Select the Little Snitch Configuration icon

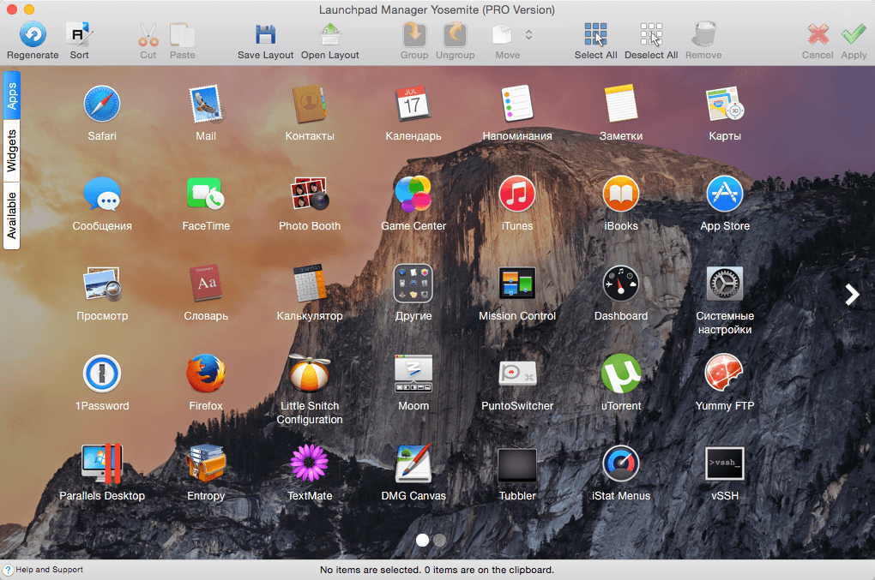pos(310,374)
